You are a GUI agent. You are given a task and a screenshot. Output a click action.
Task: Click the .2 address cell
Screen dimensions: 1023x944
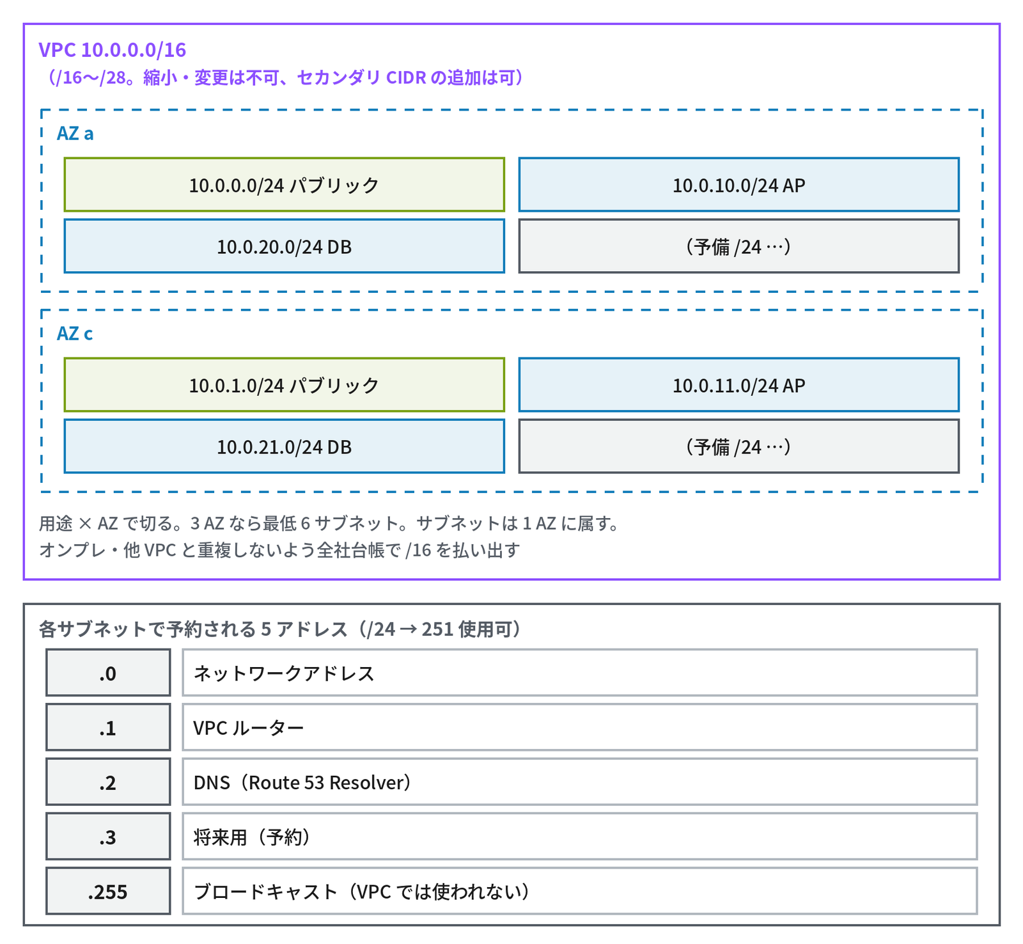[108, 782]
